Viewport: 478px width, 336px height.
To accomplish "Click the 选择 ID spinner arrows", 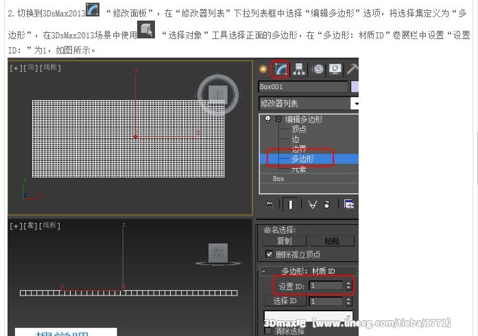I will [x=348, y=302].
